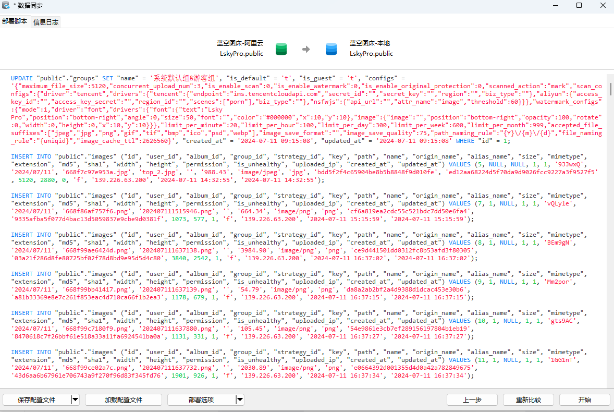Expand the 部署选项 dropdown arrow
Viewport: 614px width, 412px height.
tap(240, 400)
